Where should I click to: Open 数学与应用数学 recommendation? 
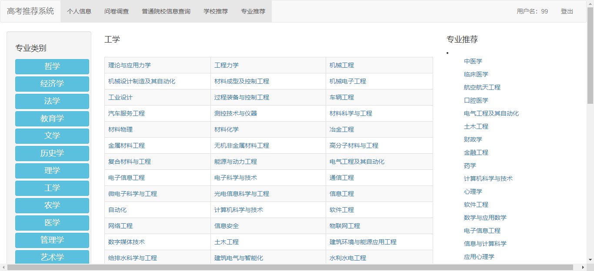(x=485, y=218)
